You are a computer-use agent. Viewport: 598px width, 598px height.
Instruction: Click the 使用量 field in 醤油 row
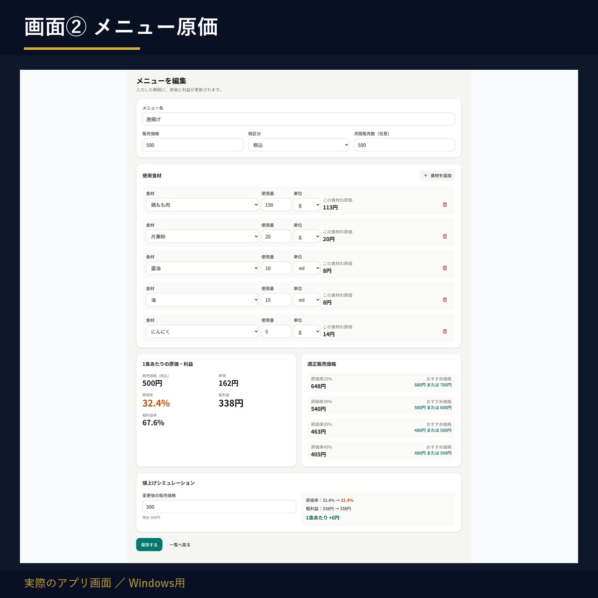276,268
